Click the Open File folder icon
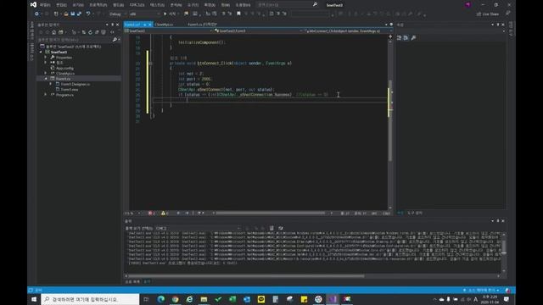 [66, 14]
